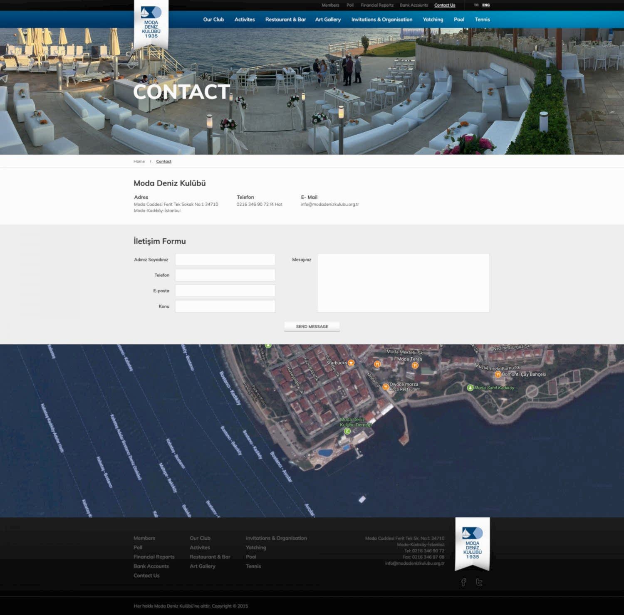Viewport: 624px width, 615px height.
Task: Open Restaurant & Bar in main navigation
Action: tap(285, 20)
